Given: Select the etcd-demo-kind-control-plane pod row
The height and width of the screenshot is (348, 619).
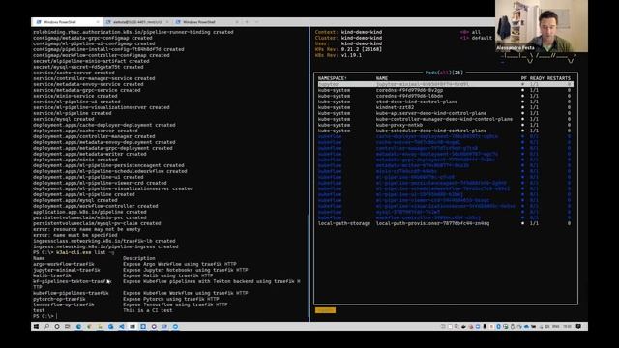Looking at the screenshot, I should click(445, 101).
